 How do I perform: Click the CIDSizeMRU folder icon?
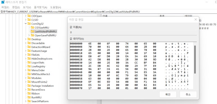32,28
